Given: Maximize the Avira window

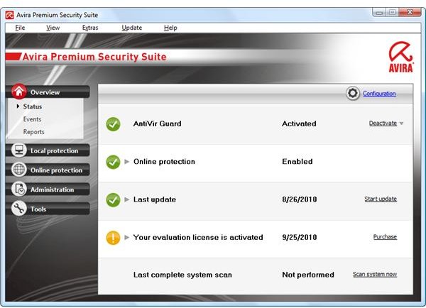Looking at the screenshot, I should point(392,13).
